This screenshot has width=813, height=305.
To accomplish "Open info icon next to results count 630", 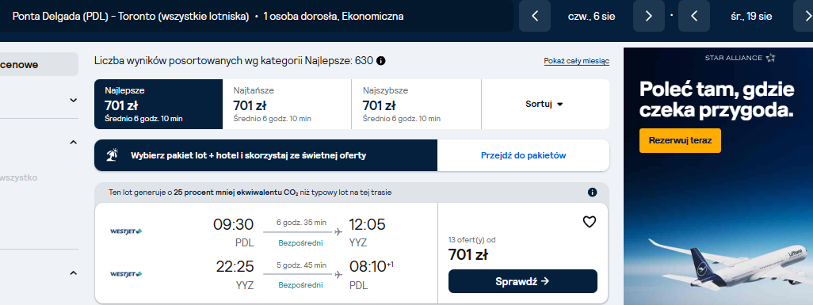I will pos(380,61).
